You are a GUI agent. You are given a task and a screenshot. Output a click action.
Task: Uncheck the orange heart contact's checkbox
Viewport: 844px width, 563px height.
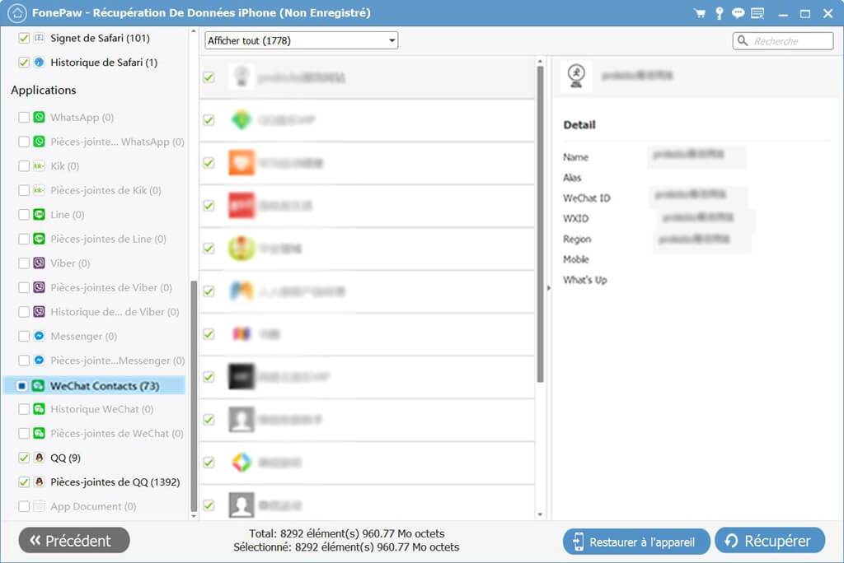click(x=209, y=163)
